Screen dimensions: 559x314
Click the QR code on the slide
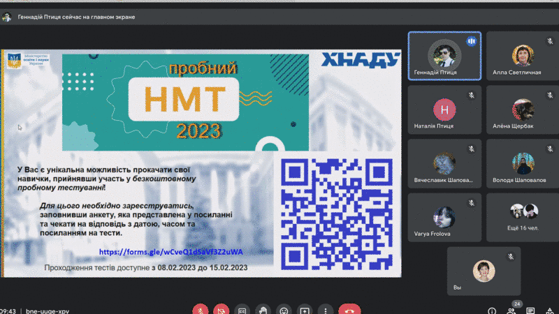tap(337, 214)
